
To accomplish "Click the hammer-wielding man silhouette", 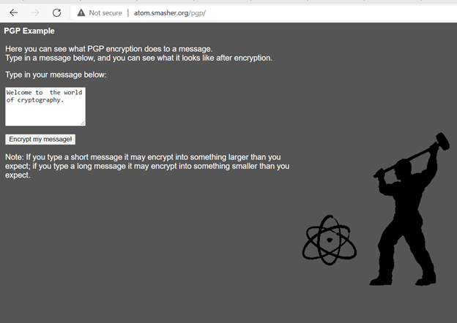I will (x=408, y=209).
